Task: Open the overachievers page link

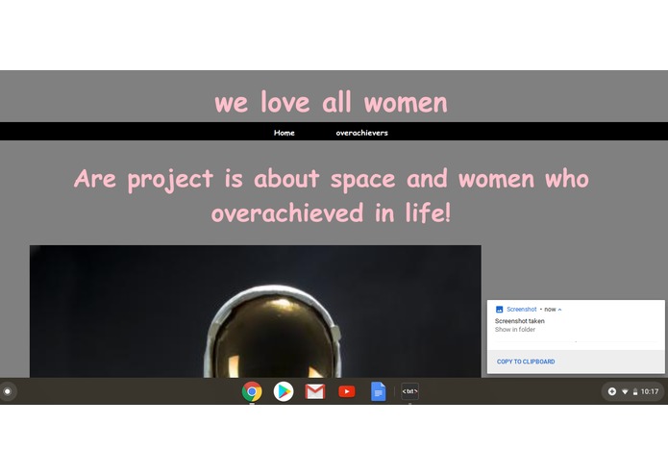Action: pos(361,133)
